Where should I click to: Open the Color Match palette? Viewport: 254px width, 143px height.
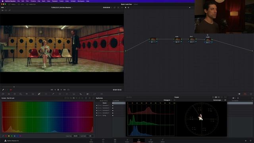[x=9, y=94]
